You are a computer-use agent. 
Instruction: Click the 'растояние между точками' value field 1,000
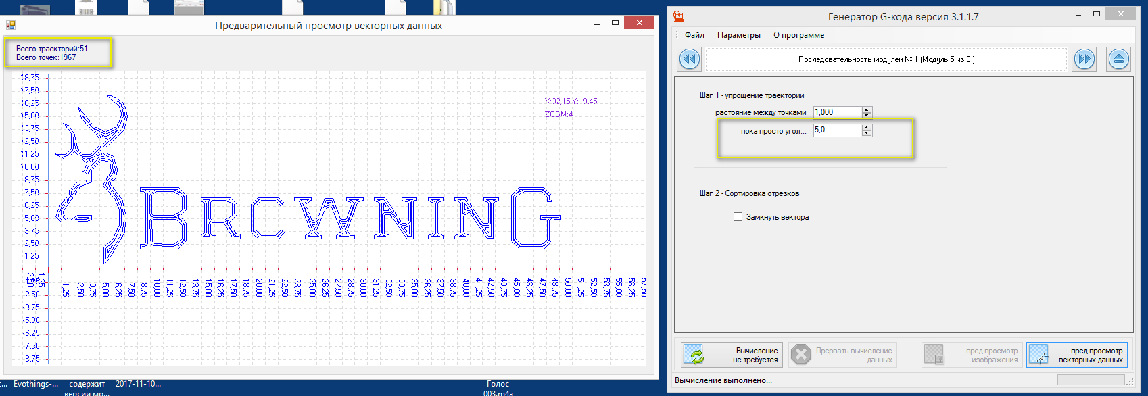(x=838, y=112)
